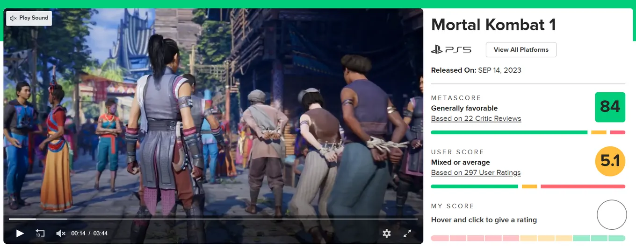
Task: Rewind the video ten seconds
Action: [x=40, y=233]
